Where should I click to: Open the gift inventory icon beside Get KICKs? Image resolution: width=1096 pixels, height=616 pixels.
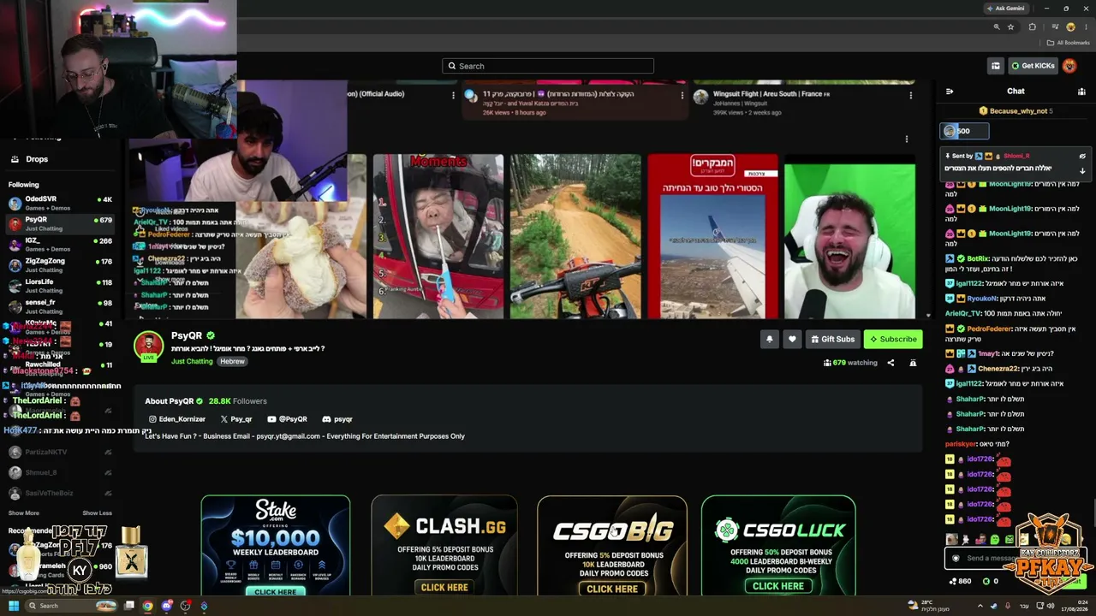[995, 66]
